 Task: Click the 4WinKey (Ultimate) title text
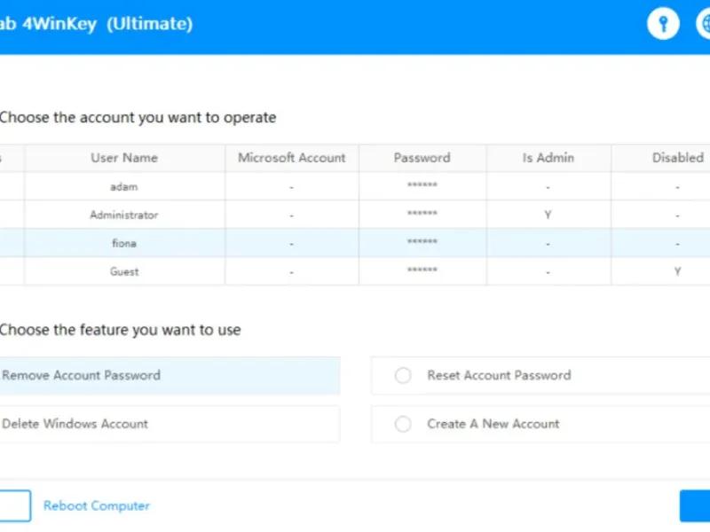pos(107,24)
